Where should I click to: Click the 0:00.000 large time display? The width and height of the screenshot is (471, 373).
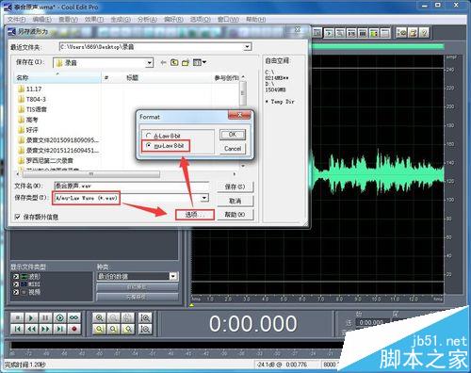[x=252, y=323]
